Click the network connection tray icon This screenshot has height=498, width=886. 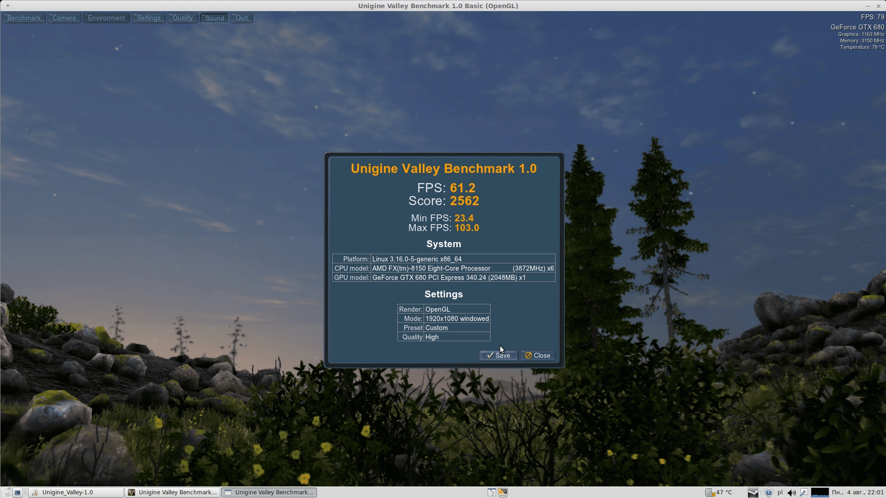(x=804, y=492)
